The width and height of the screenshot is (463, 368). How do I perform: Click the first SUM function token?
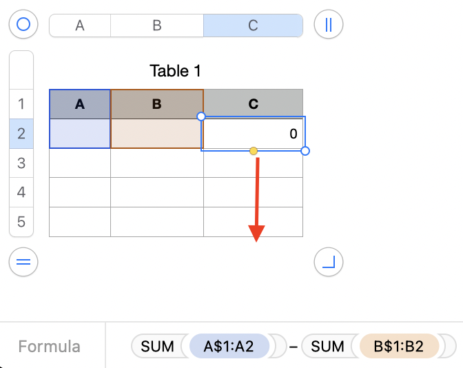point(157,346)
